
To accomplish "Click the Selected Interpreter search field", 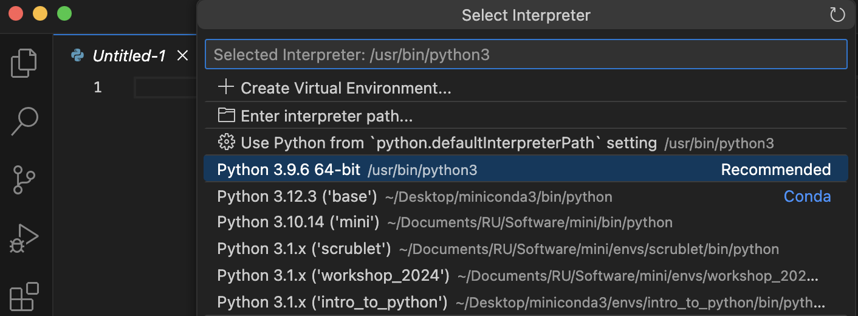I will [526, 55].
